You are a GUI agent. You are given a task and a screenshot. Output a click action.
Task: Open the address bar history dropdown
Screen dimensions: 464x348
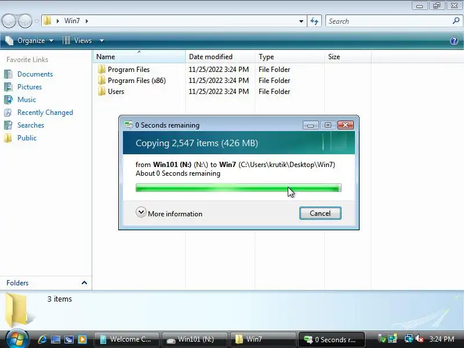point(301,21)
